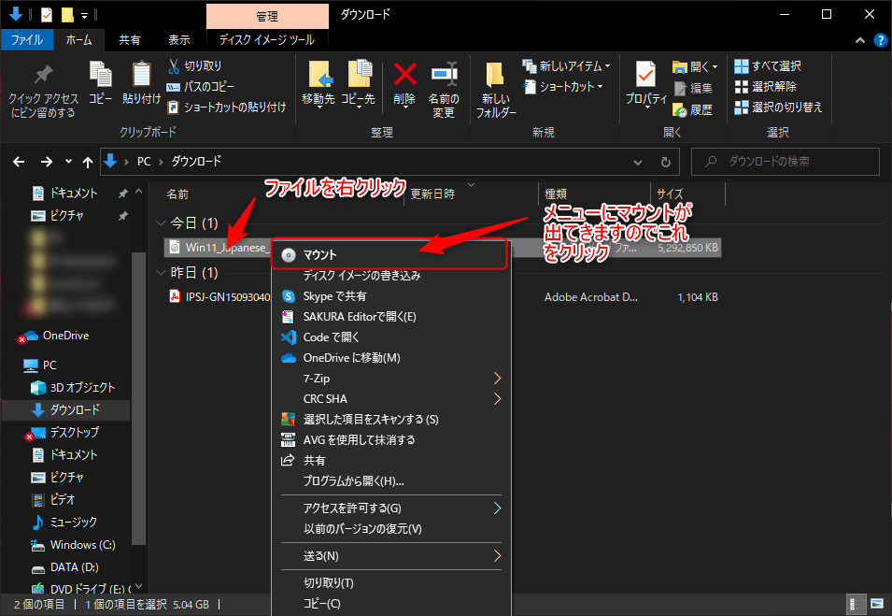This screenshot has width=892, height=616.
Task: Click the red Delete X icon
Action: [404, 75]
